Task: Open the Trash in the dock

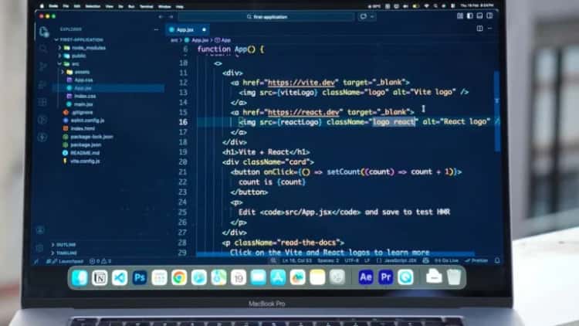Action: click(x=454, y=277)
